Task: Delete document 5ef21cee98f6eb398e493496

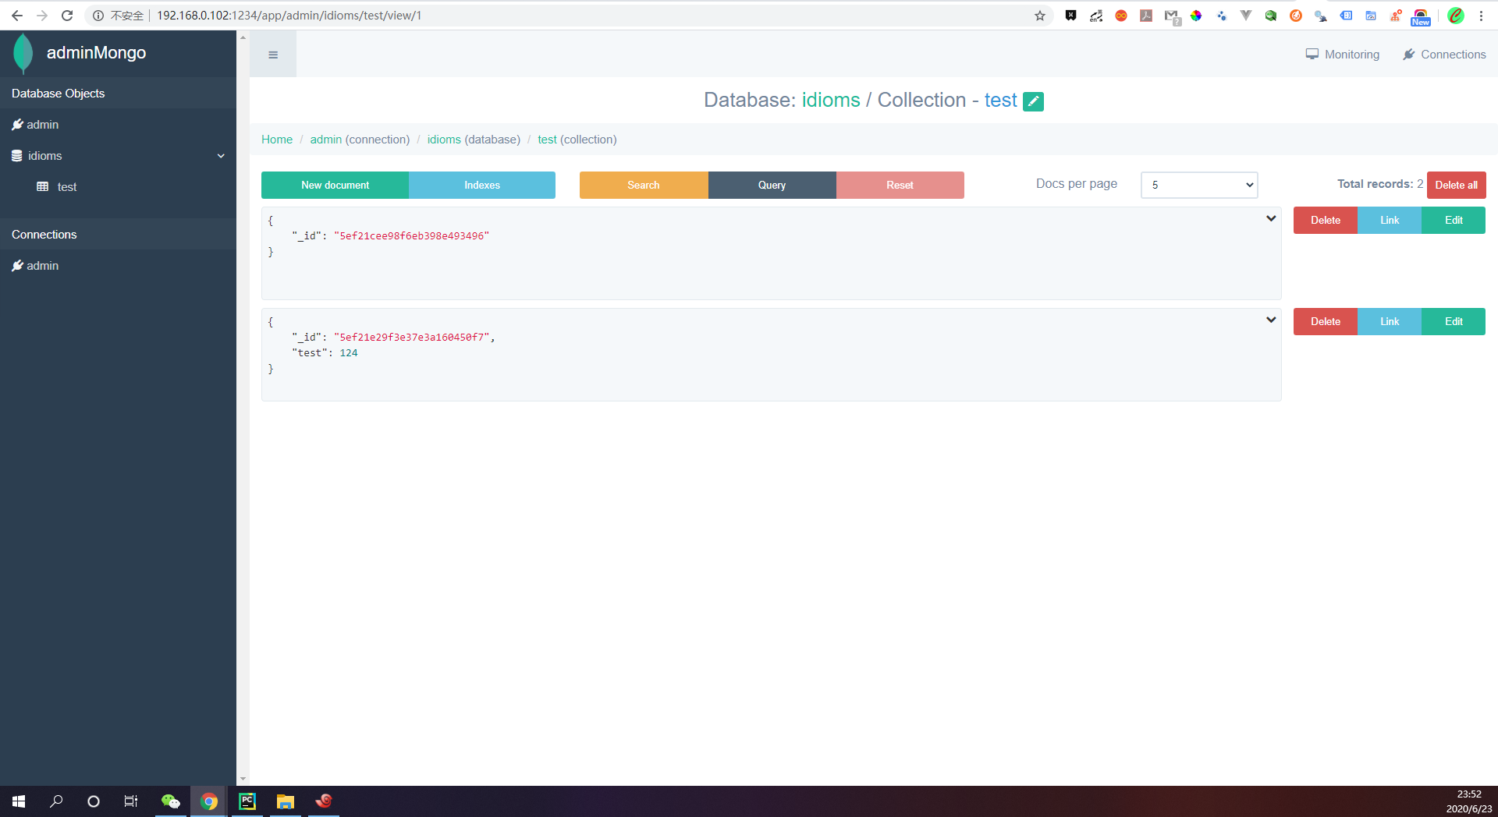Action: click(1326, 221)
